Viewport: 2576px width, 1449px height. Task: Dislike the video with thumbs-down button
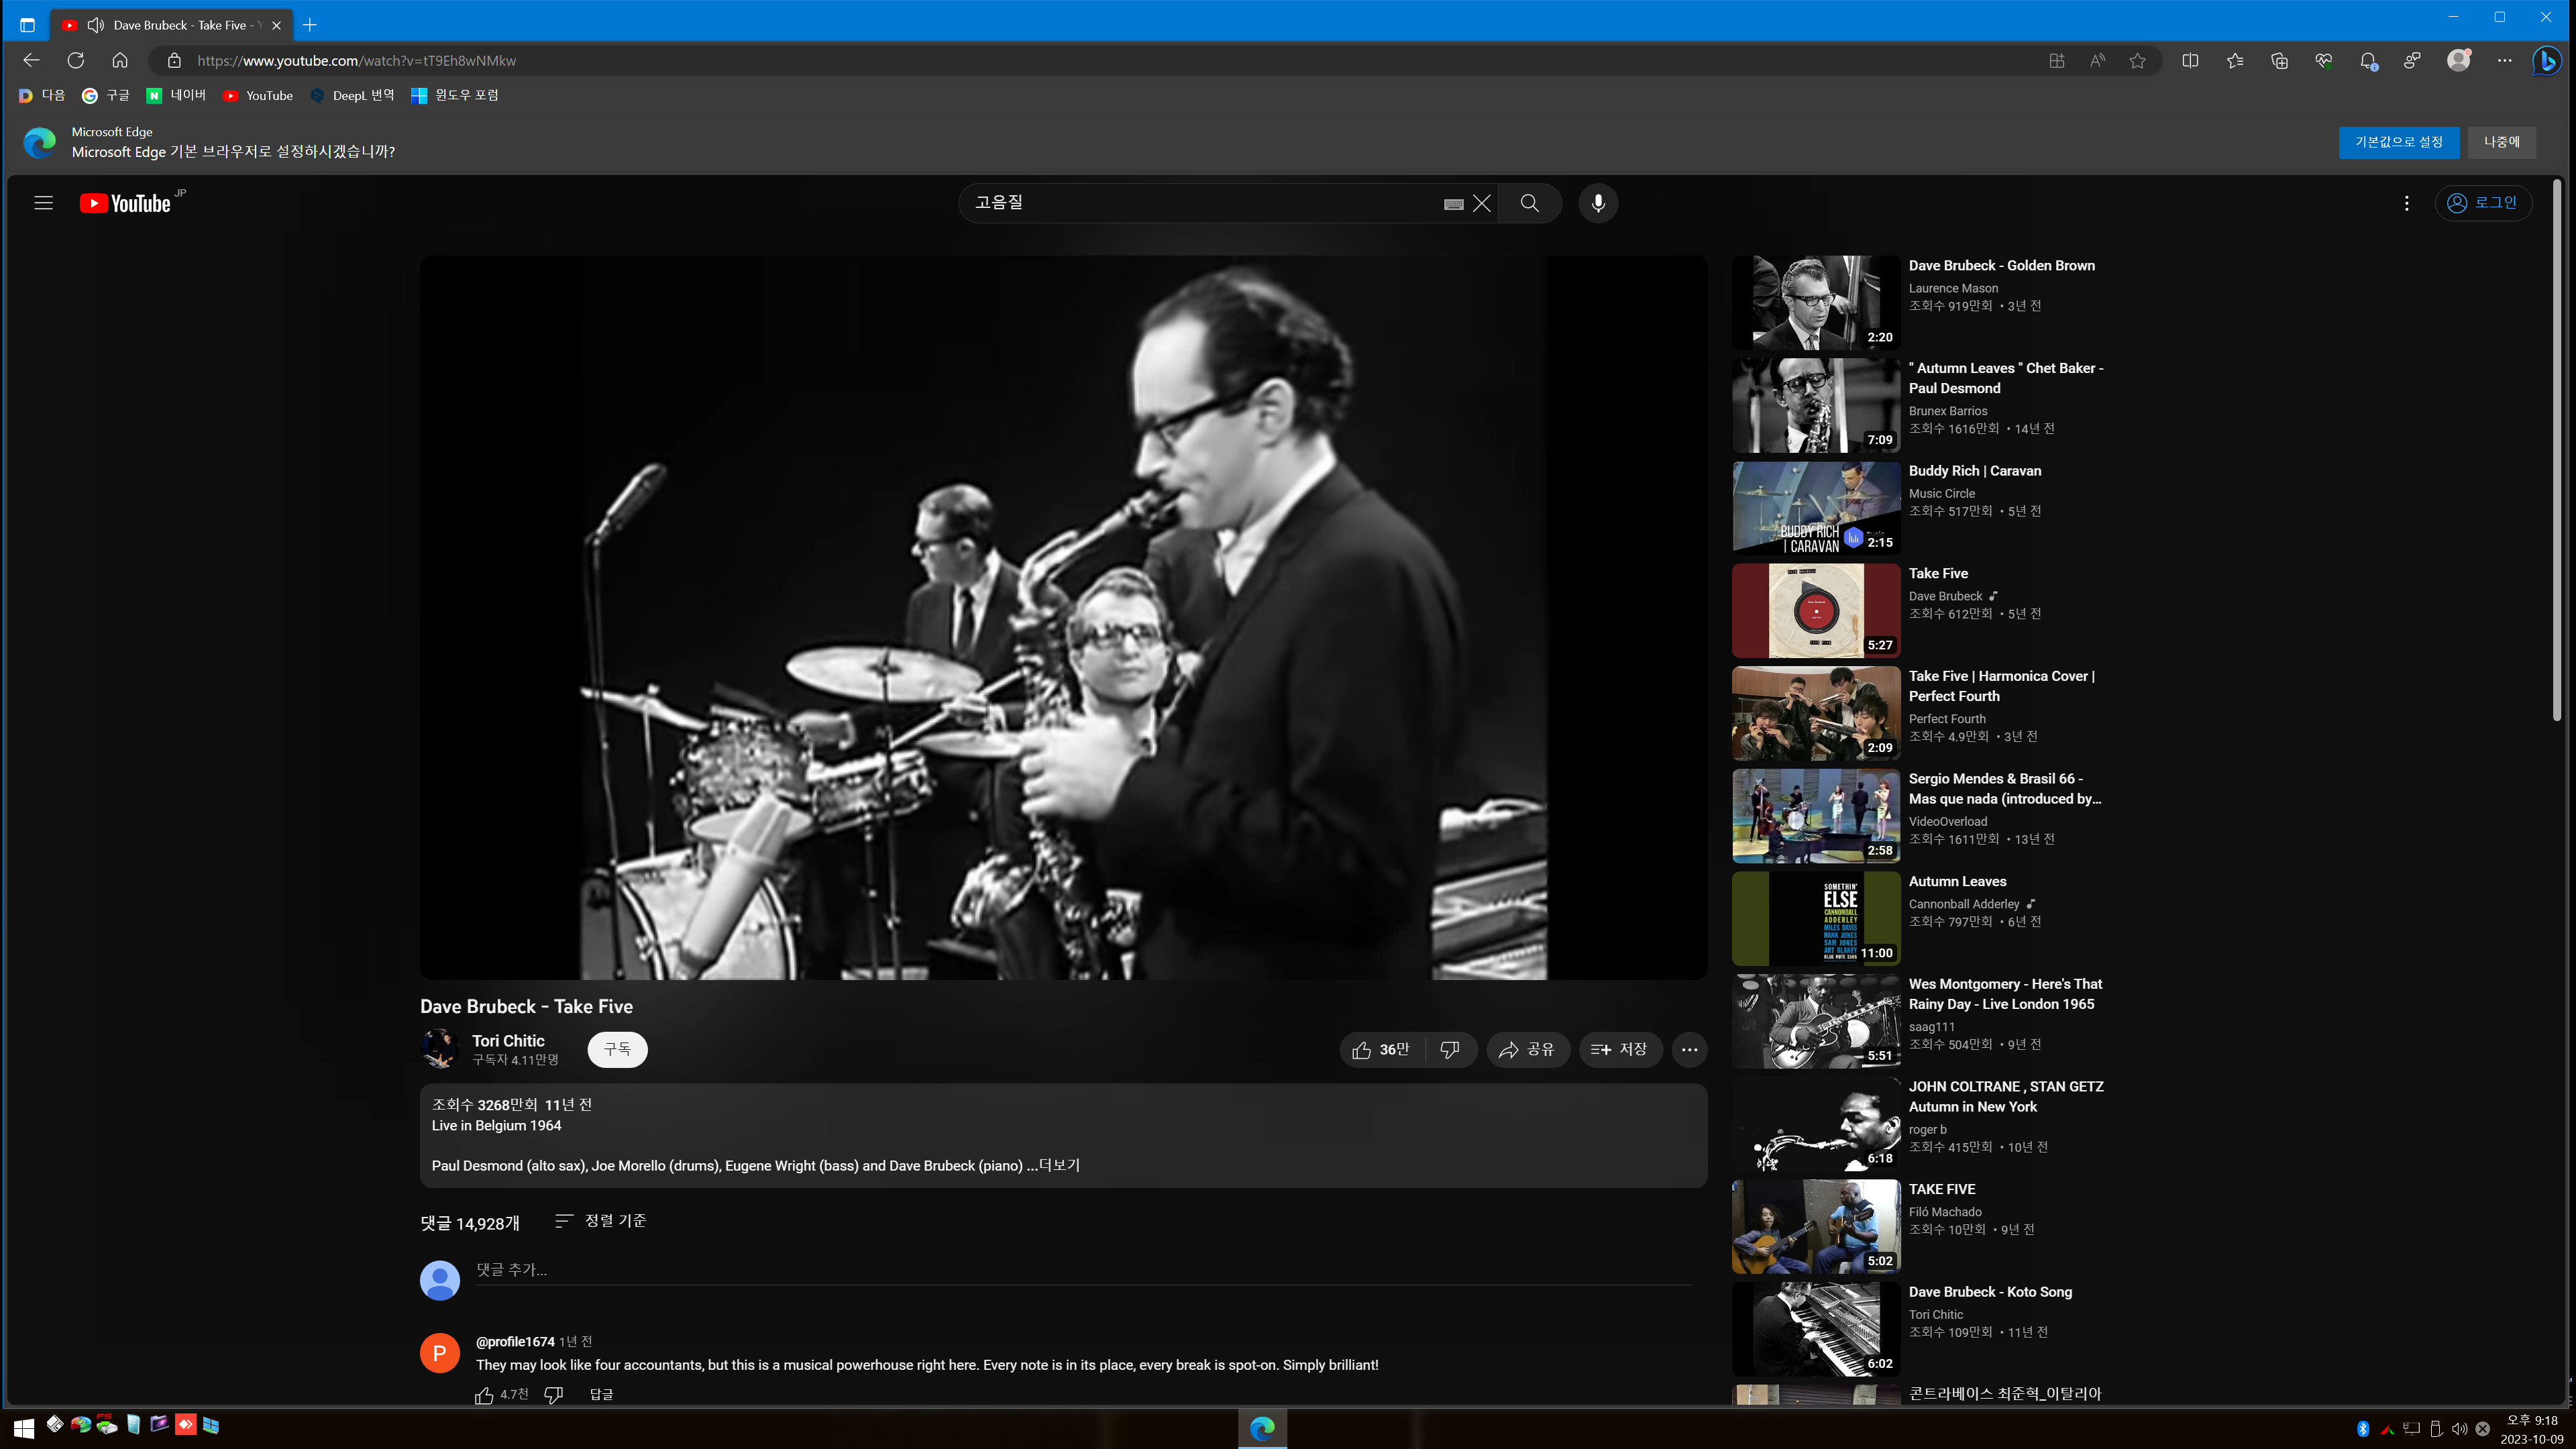click(x=1450, y=1049)
